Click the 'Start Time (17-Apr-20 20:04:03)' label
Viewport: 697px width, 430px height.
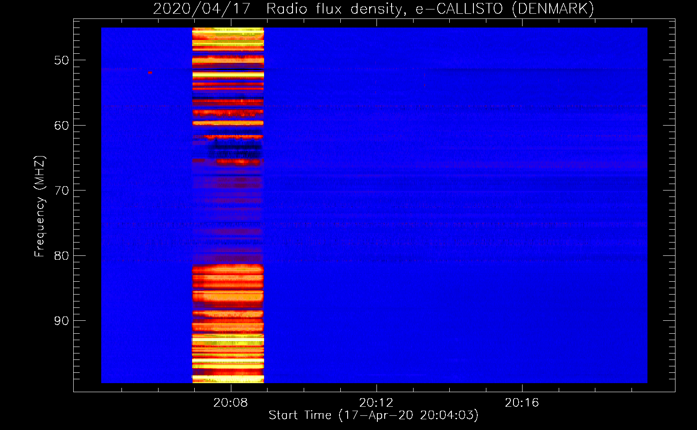(x=373, y=415)
